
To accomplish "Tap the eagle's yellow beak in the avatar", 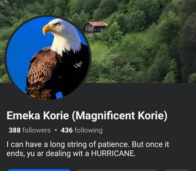I will (x=49, y=29).
